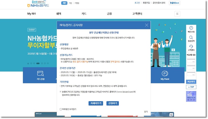Open the hamburger full-menu icon

click(177, 14)
